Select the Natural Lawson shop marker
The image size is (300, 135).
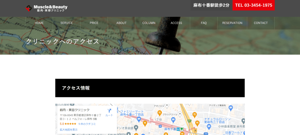point(209,127)
